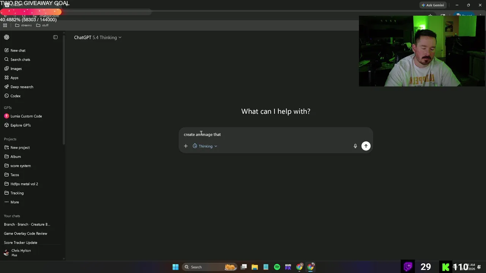Click the taskbar Search box
Image resolution: width=486 pixels, height=273 pixels.
tap(210, 267)
